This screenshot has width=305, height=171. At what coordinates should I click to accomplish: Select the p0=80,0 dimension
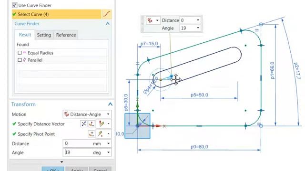(x=199, y=147)
